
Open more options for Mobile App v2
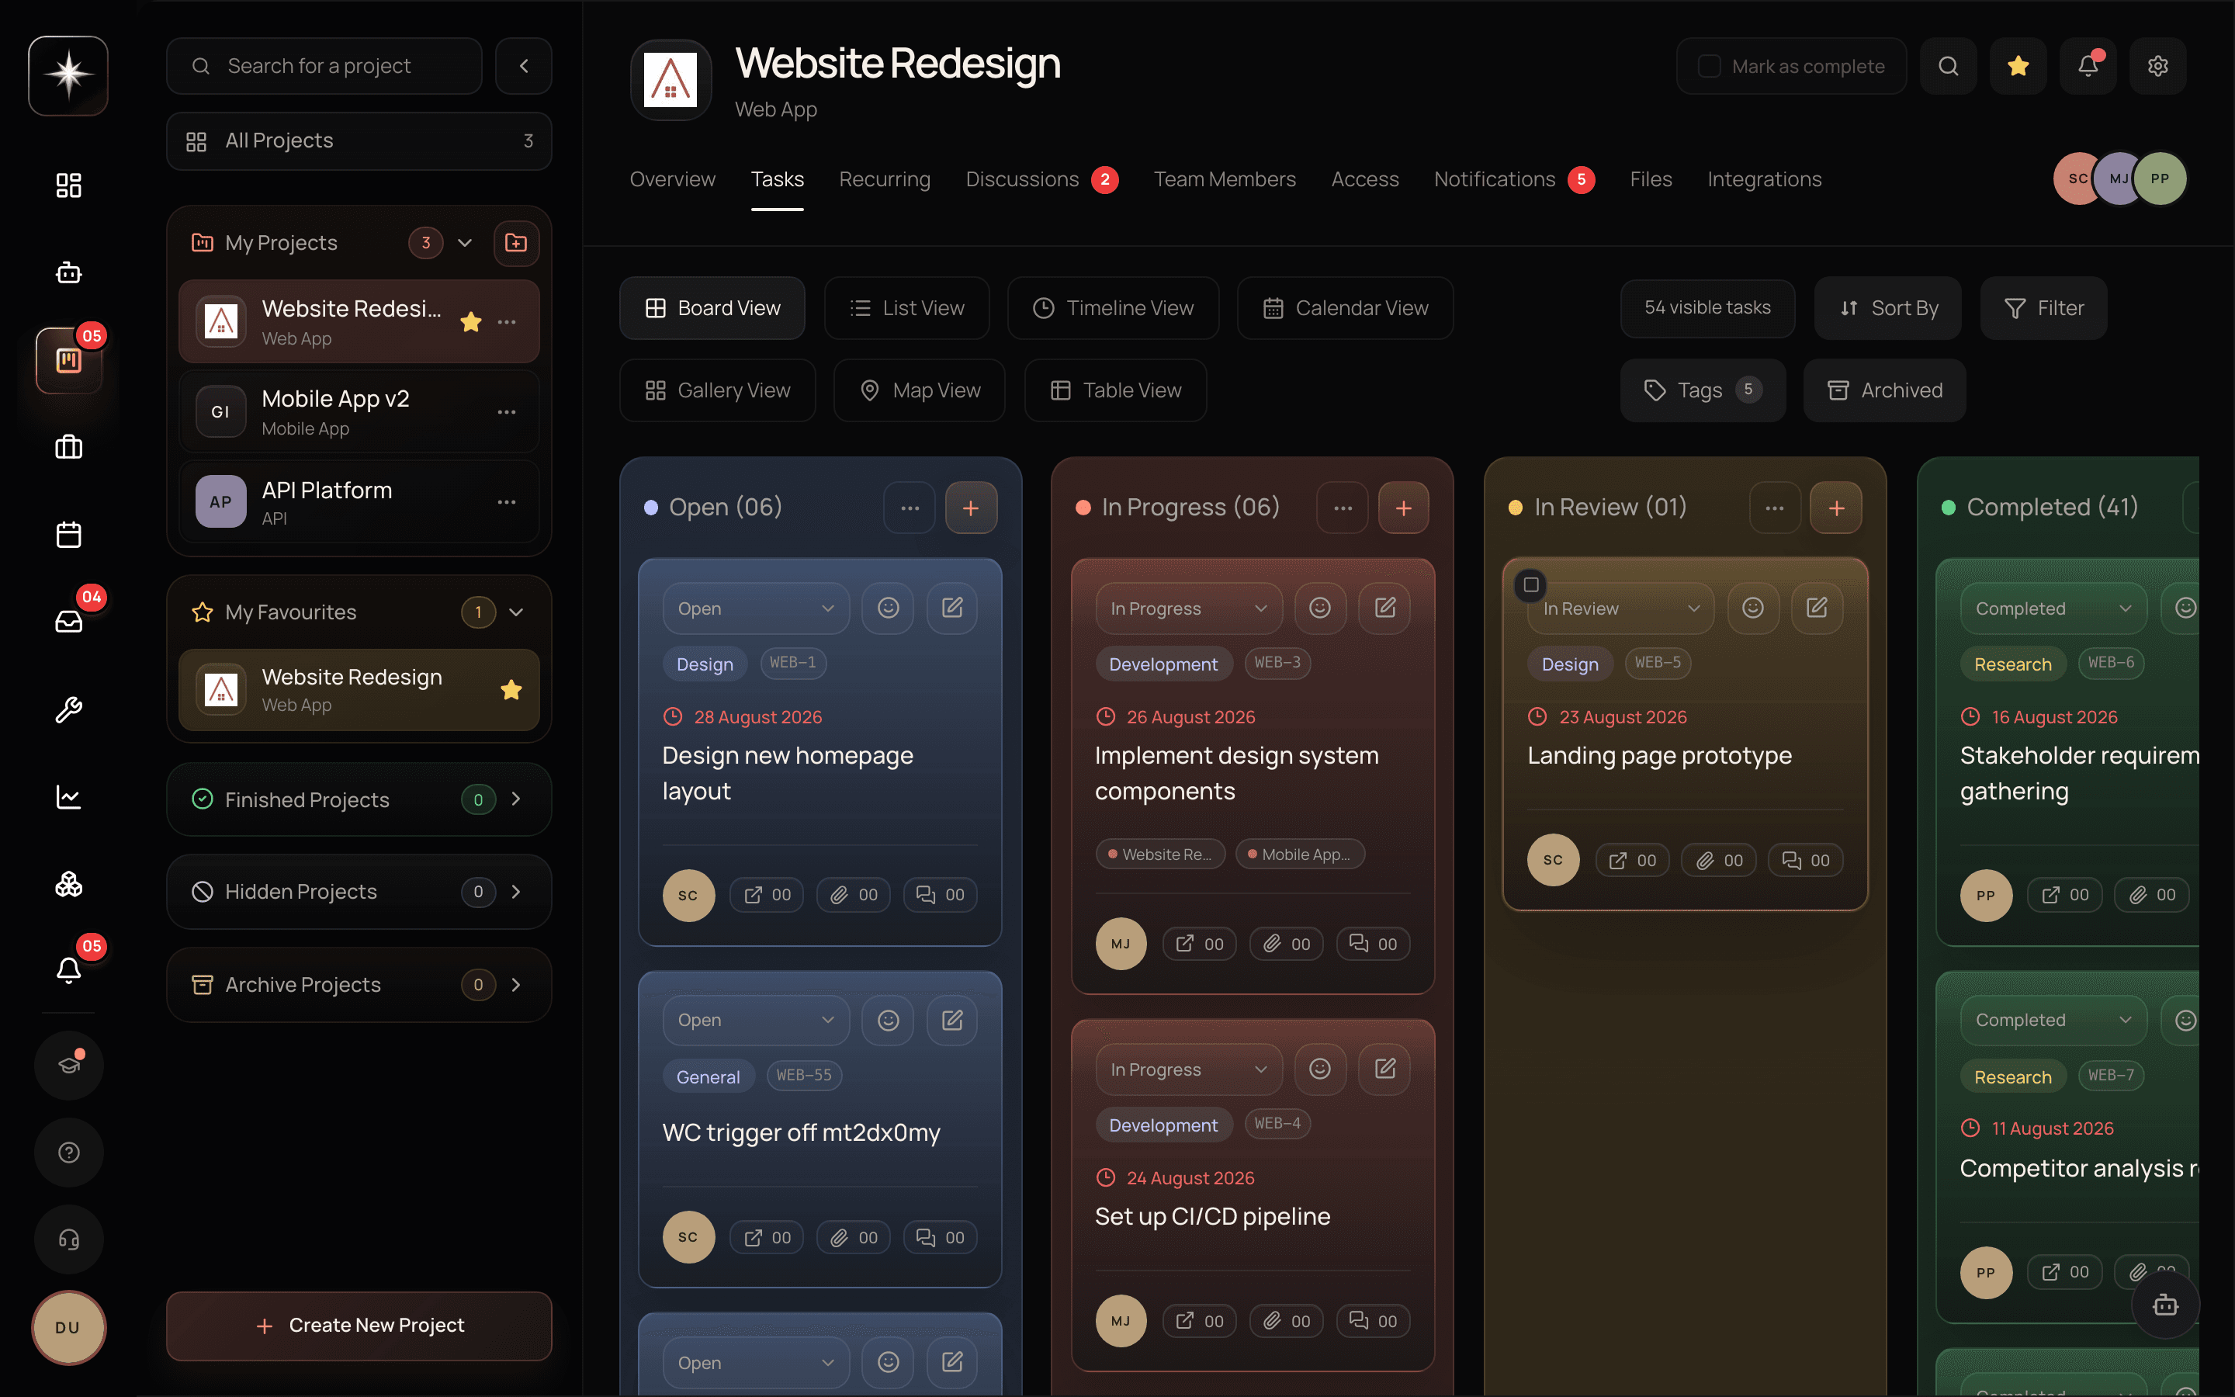tap(506, 412)
